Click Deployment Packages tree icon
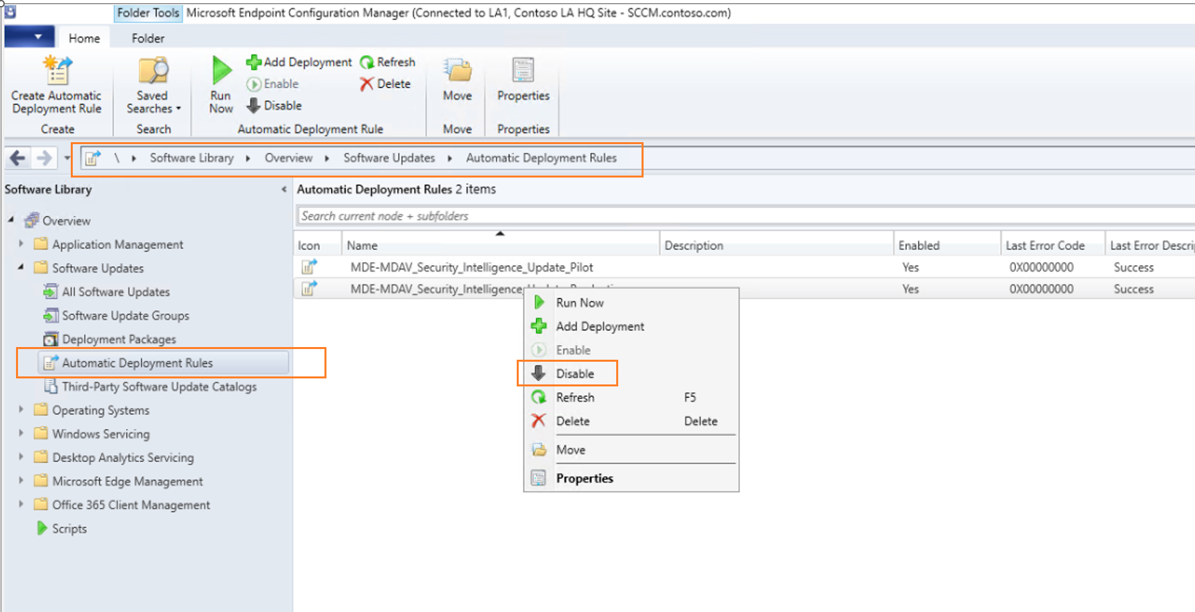 tap(51, 339)
